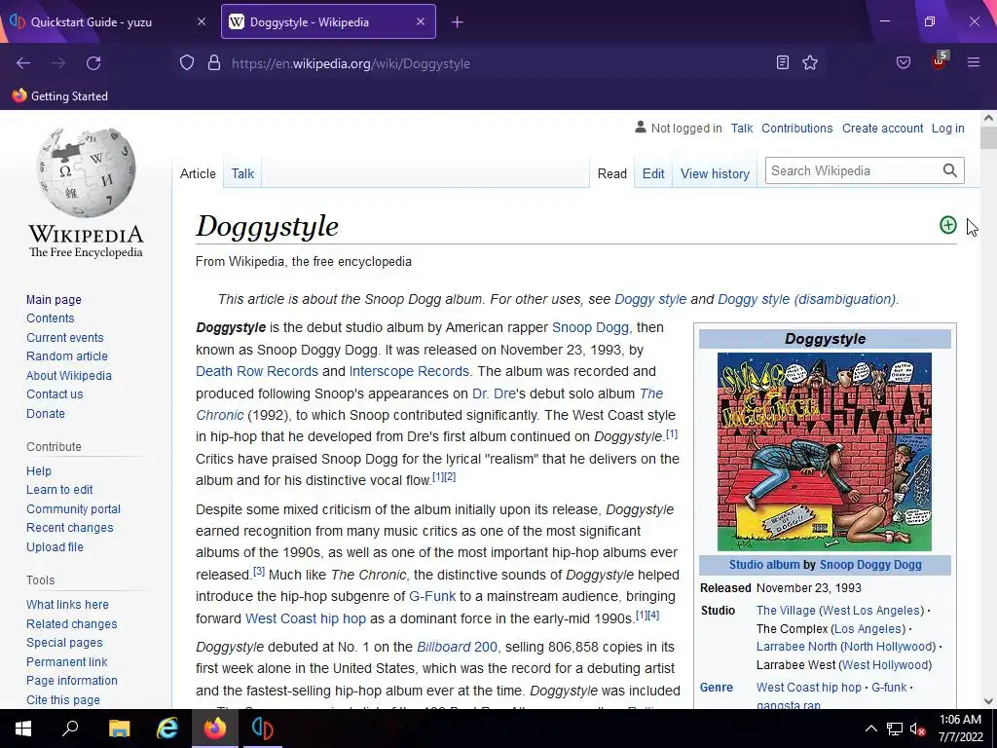Viewport: 997px width, 748px height.
Task: Show site security padlock info
Action: pos(214,63)
